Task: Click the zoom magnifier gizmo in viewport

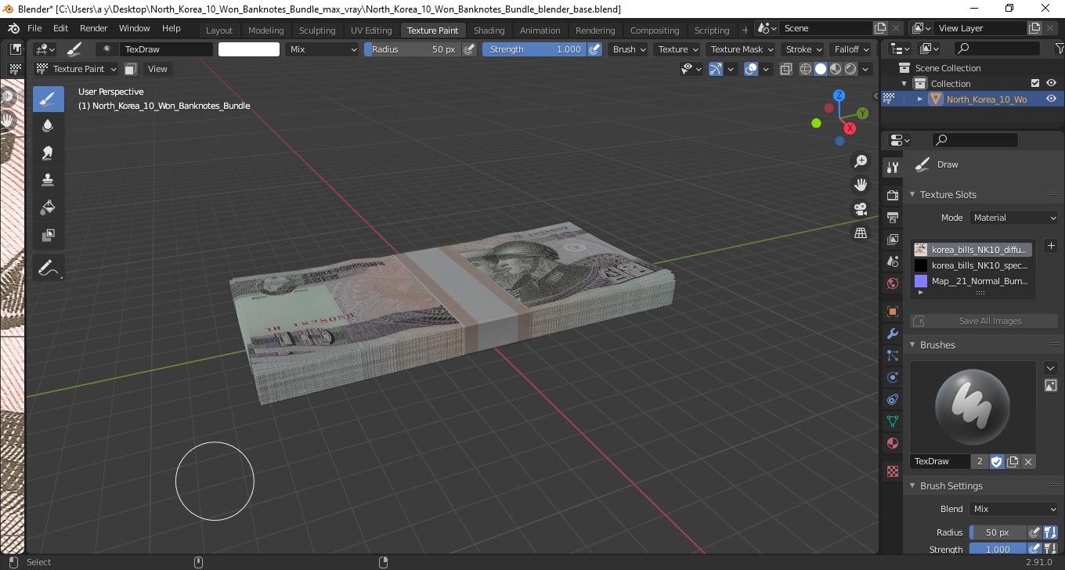Action: pyautogui.click(x=861, y=161)
